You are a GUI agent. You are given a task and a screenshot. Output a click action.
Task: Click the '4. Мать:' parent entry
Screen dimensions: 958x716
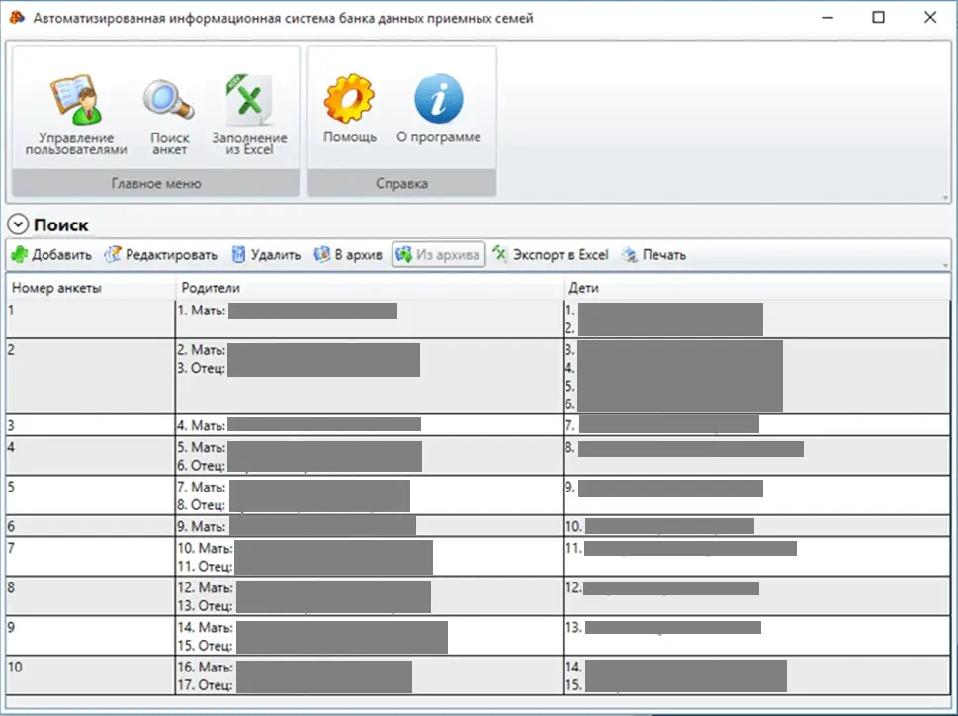pos(202,425)
